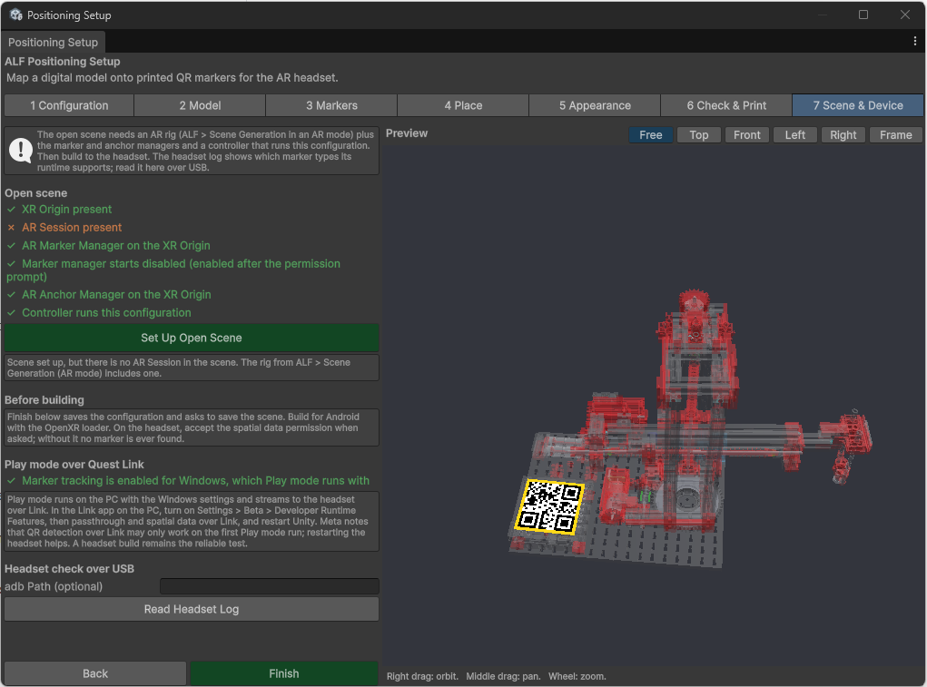
Task: Click the 'Before building' heading
Action: (44, 400)
